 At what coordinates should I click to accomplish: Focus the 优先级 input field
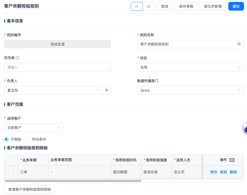point(57,67)
